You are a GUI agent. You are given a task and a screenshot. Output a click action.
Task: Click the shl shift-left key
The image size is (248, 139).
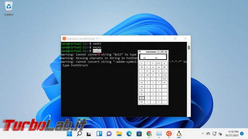point(142,83)
